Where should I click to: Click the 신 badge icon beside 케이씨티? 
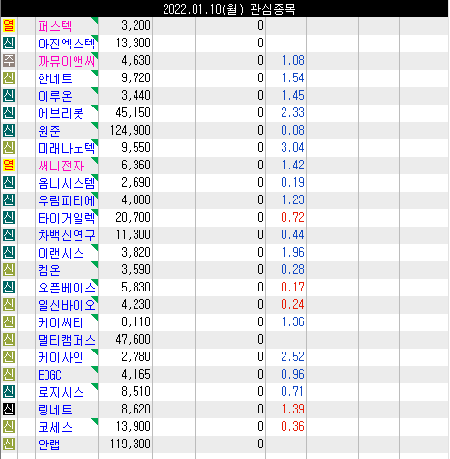[x=9, y=322]
